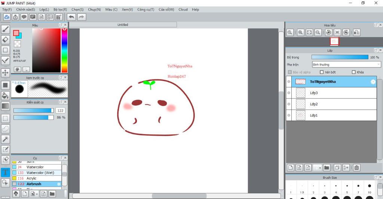Image resolution: width=383 pixels, height=199 pixels.
Task: Open add-brush dropdown arrow in Cọ panel
Action: 37,194
